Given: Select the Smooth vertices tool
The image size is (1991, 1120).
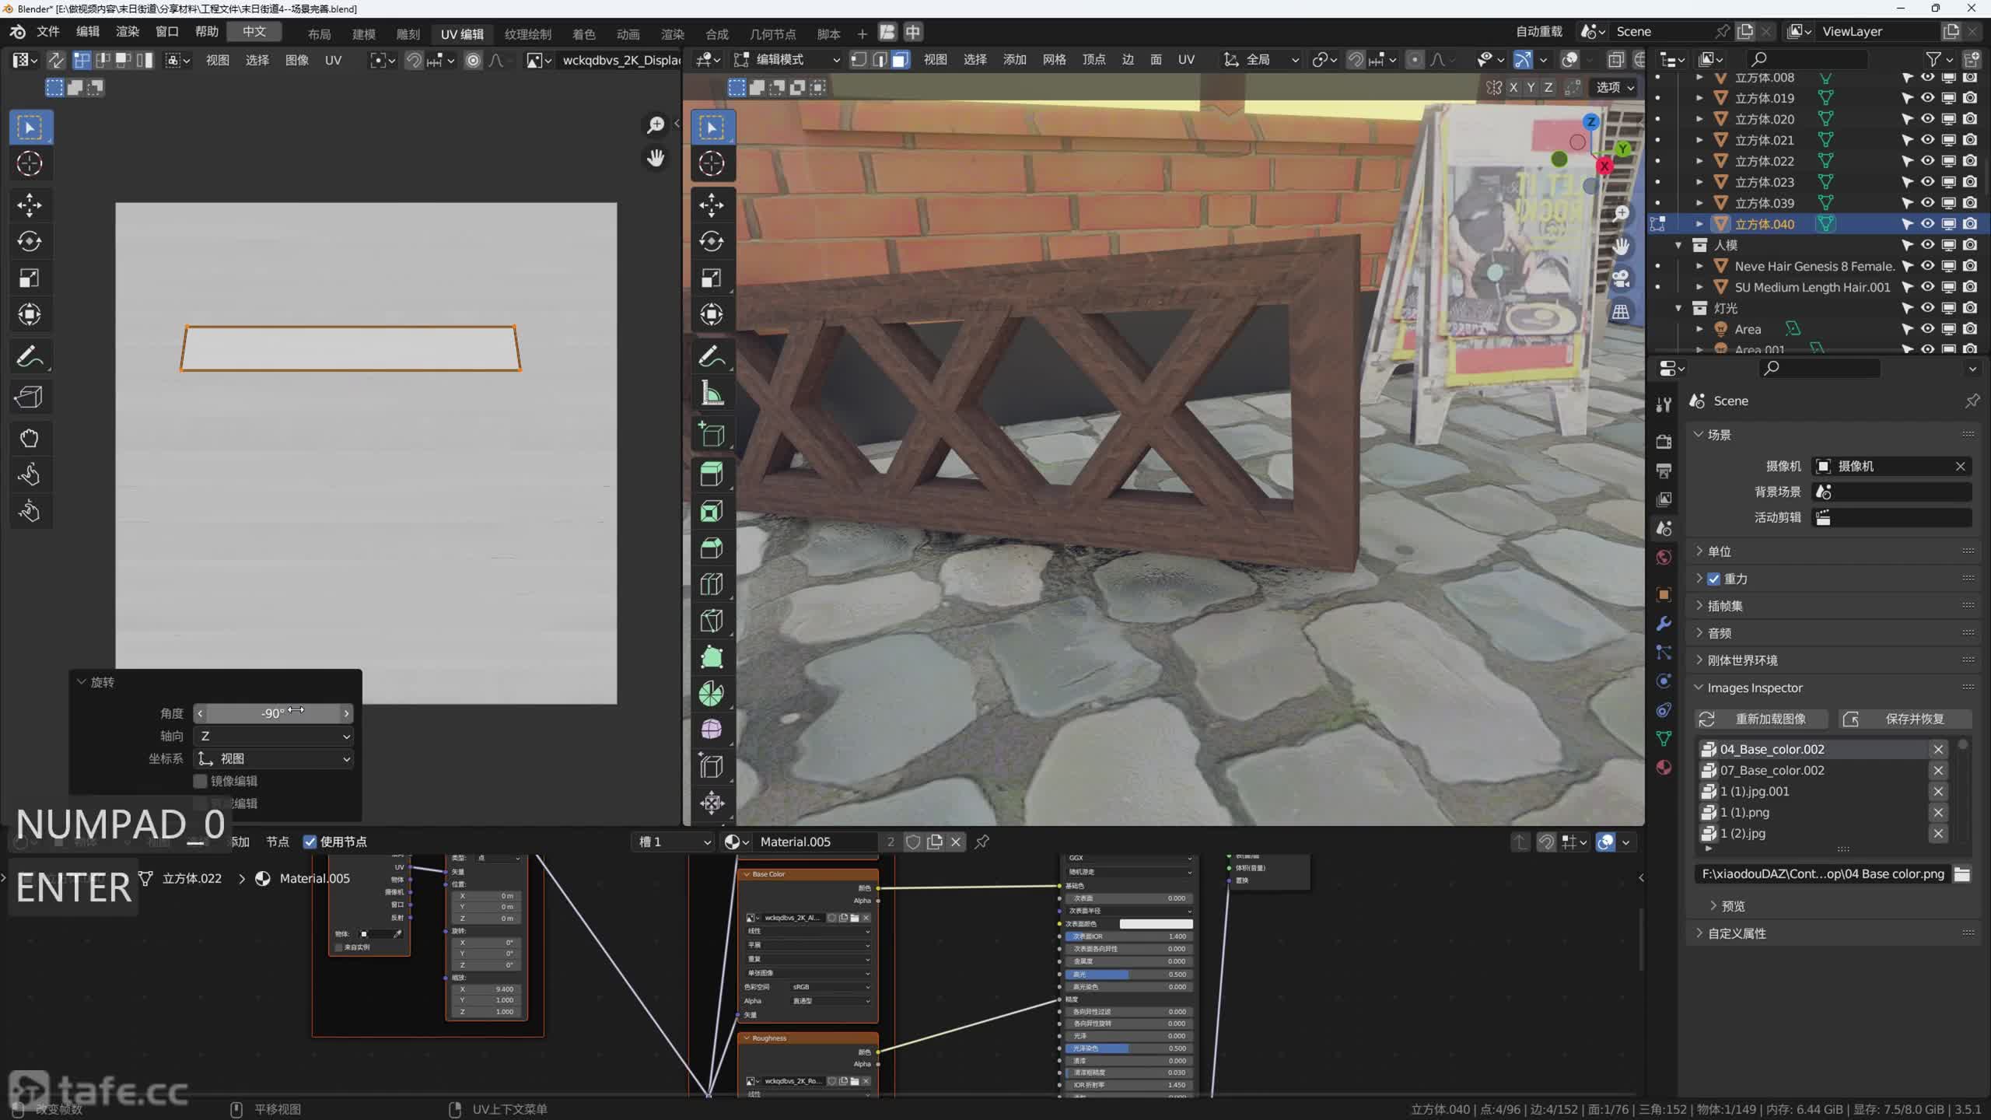Looking at the screenshot, I should [712, 730].
